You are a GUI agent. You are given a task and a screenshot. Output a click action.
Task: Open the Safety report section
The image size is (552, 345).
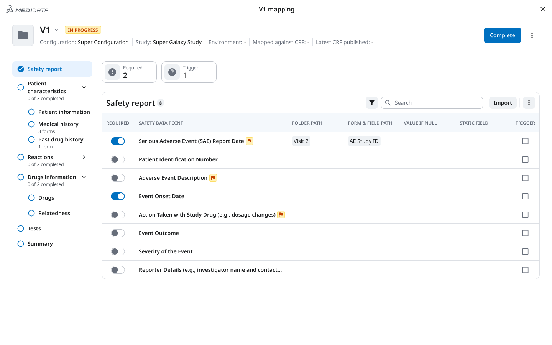coord(52,69)
